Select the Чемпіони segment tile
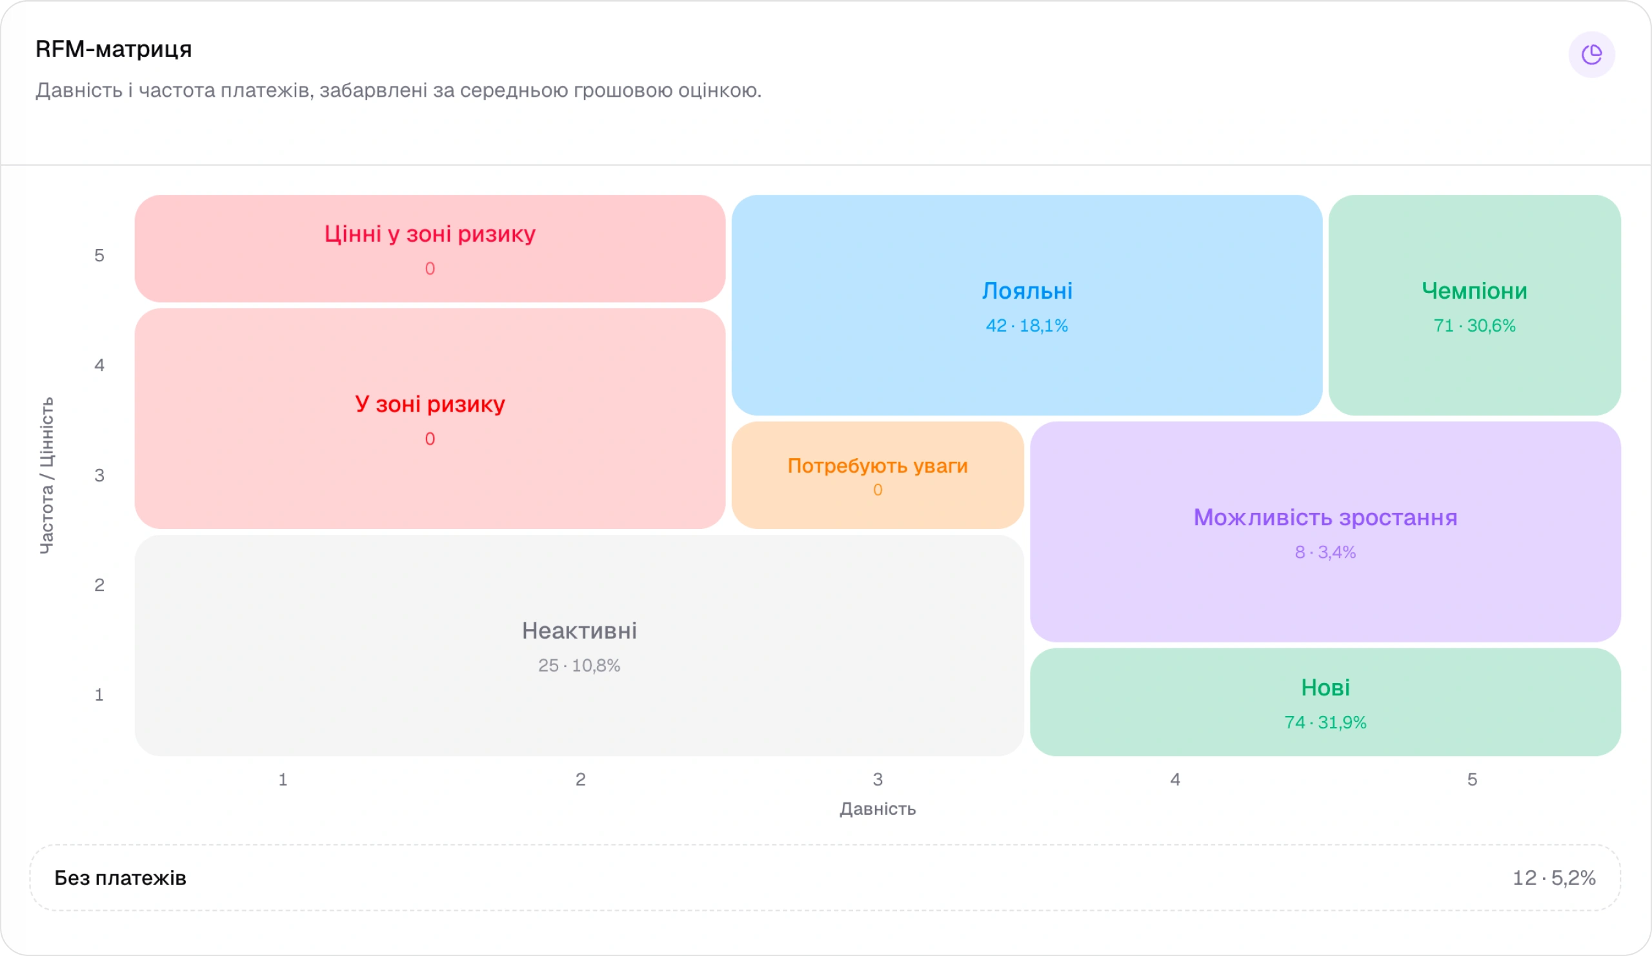This screenshot has width=1652, height=956. tap(1475, 304)
